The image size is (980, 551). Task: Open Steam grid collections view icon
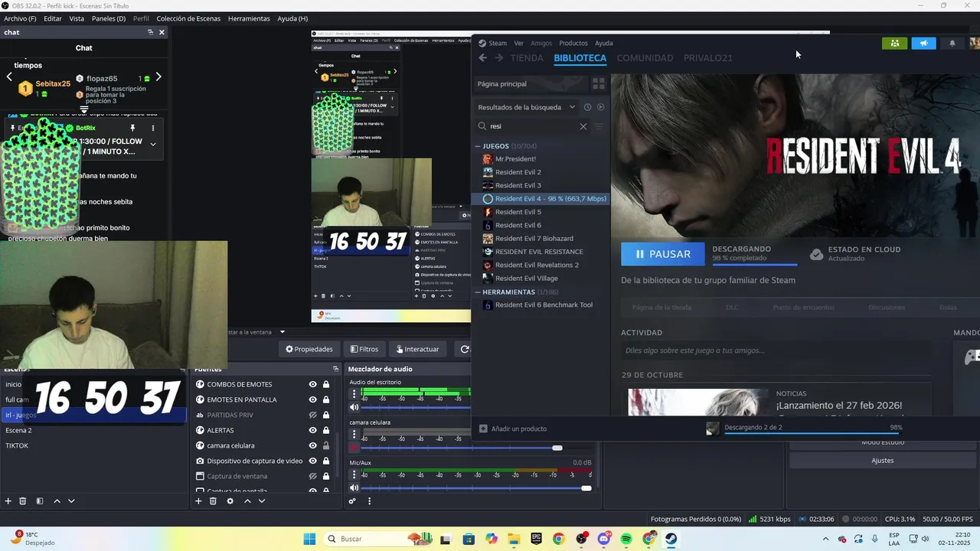599,83
